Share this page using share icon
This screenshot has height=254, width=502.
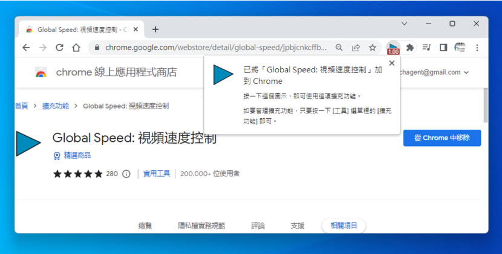[356, 48]
